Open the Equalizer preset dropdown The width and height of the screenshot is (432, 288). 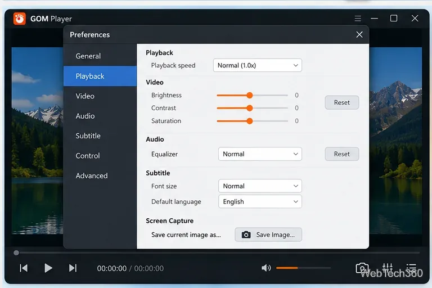pos(260,154)
